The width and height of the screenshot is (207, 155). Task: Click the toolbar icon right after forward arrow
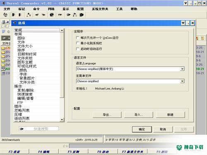(x=52, y=14)
